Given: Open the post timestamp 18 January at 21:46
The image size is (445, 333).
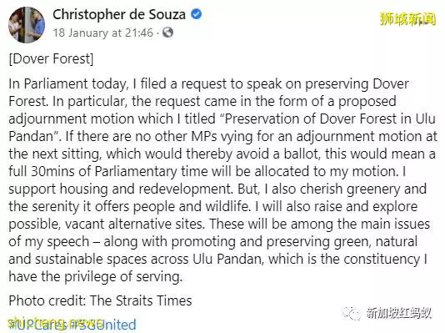Looking at the screenshot, I should click(103, 33).
